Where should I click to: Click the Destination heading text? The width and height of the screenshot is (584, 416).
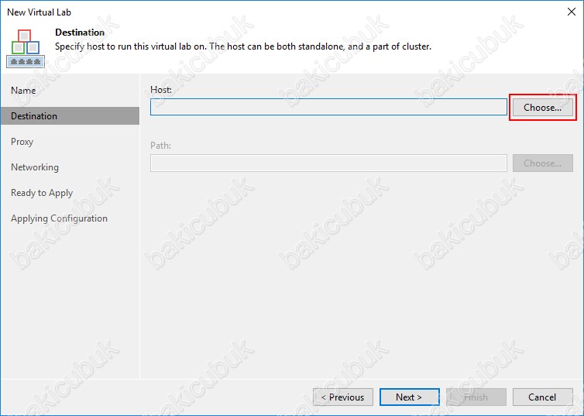tap(80, 33)
